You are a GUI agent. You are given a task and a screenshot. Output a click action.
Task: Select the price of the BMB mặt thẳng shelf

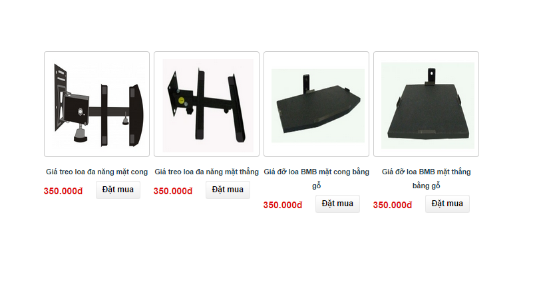pyautogui.click(x=393, y=205)
